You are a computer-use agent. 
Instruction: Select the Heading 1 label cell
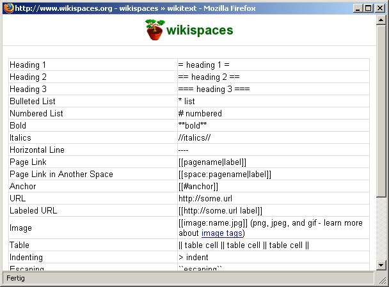click(93, 65)
